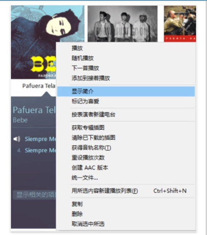
Task: Click the speaker icon beside Siempre Me
Action: pos(17,139)
